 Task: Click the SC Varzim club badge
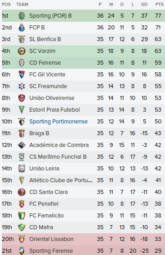pos(22,51)
